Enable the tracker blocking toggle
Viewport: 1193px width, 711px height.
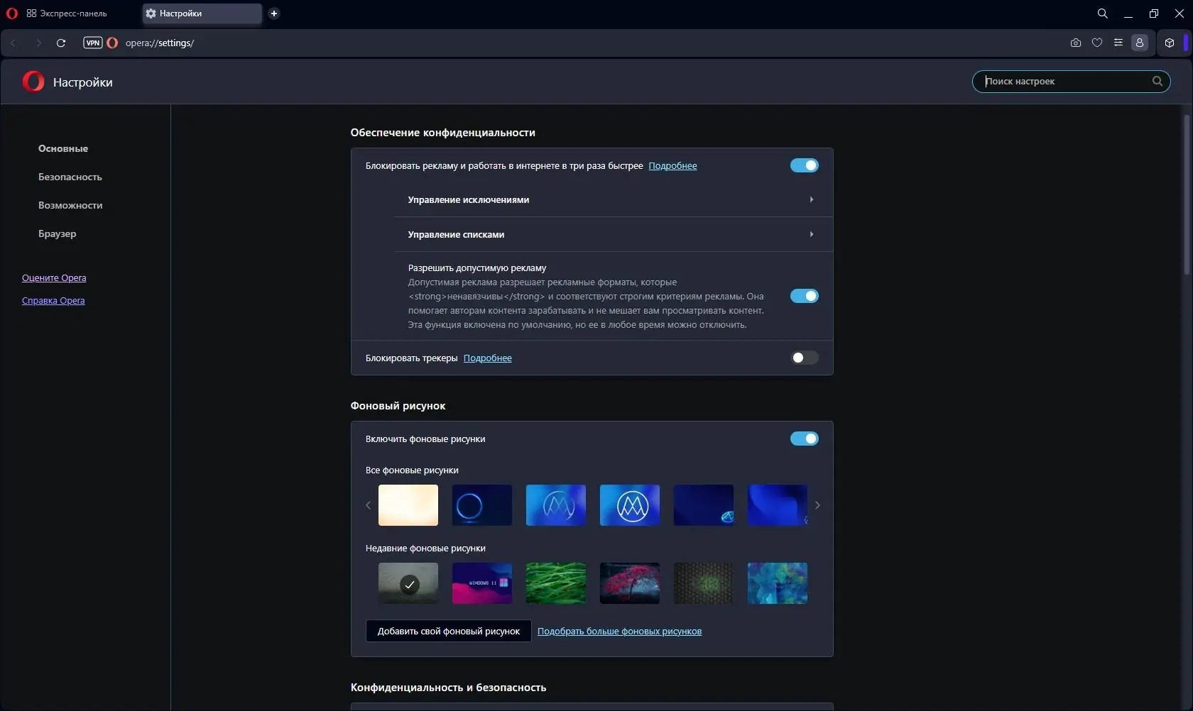(x=804, y=358)
